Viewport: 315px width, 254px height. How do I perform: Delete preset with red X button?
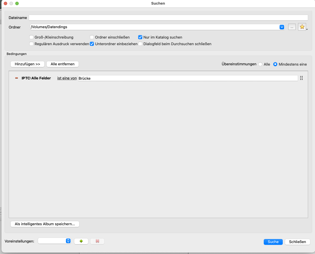[97, 241]
